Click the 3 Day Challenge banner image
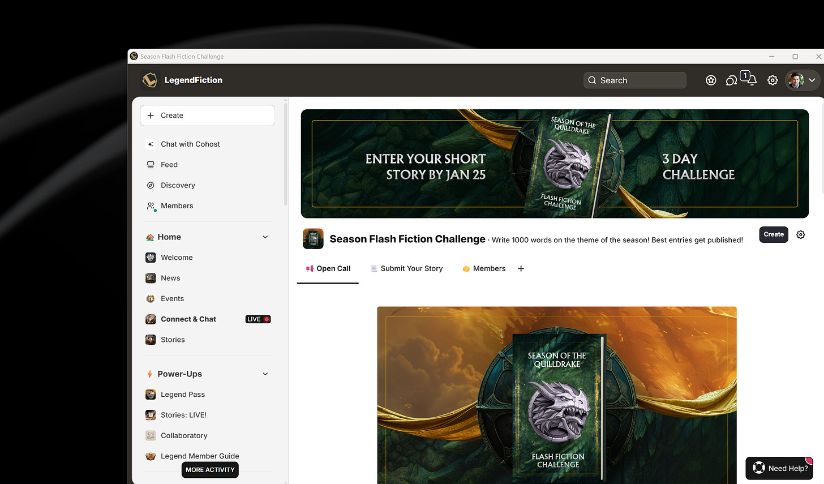This screenshot has width=824, height=484. (x=555, y=164)
